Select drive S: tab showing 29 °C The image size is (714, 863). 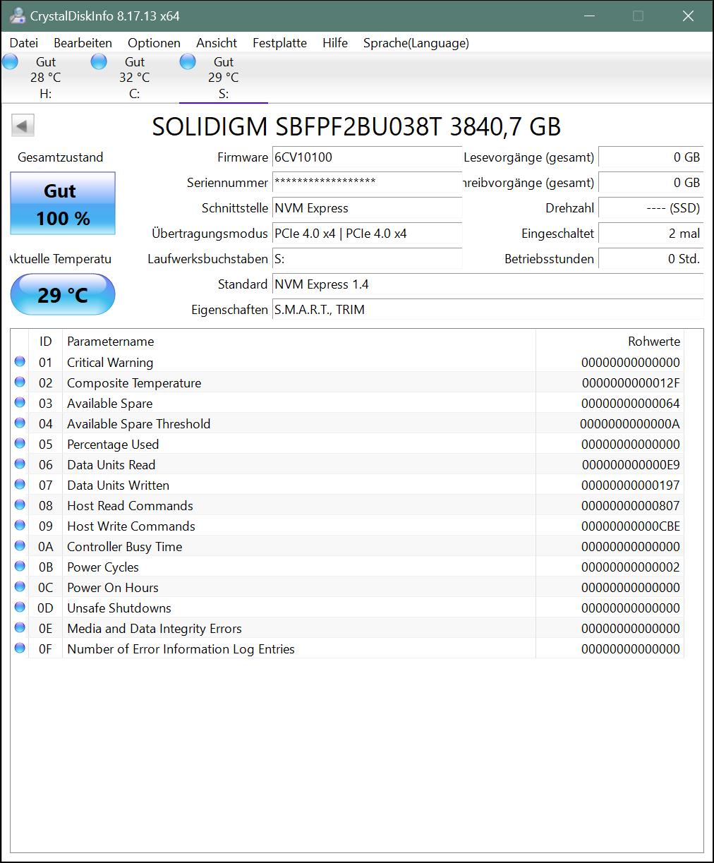[x=223, y=78]
